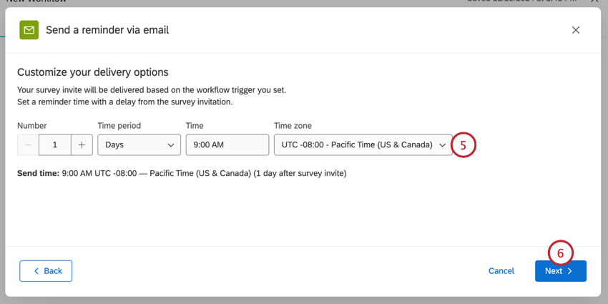
Task: Click the Cancel link
Action: [501, 271]
